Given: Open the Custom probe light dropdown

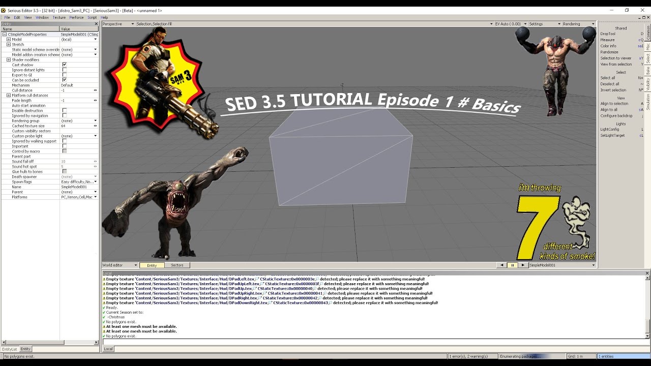Looking at the screenshot, I should [95, 136].
